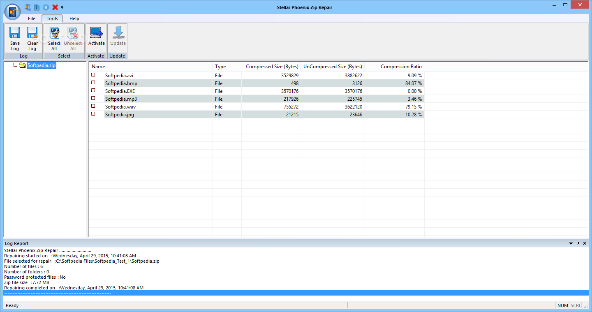Click the Update ribbon button
This screenshot has width=592, height=312.
118,36
